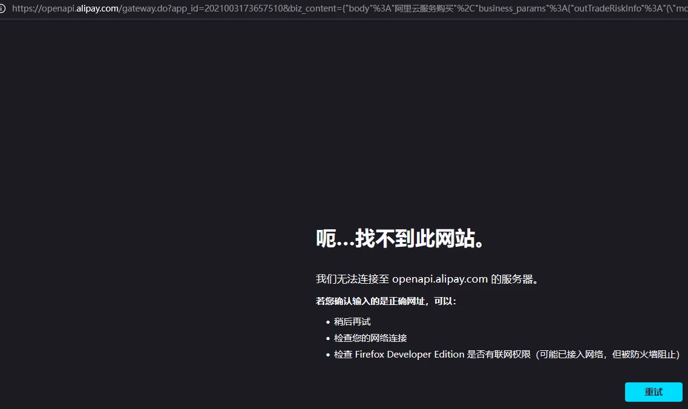The height and width of the screenshot is (409, 688).
Task: Click the 我们无法连接至 sentence start
Action: click(352, 279)
